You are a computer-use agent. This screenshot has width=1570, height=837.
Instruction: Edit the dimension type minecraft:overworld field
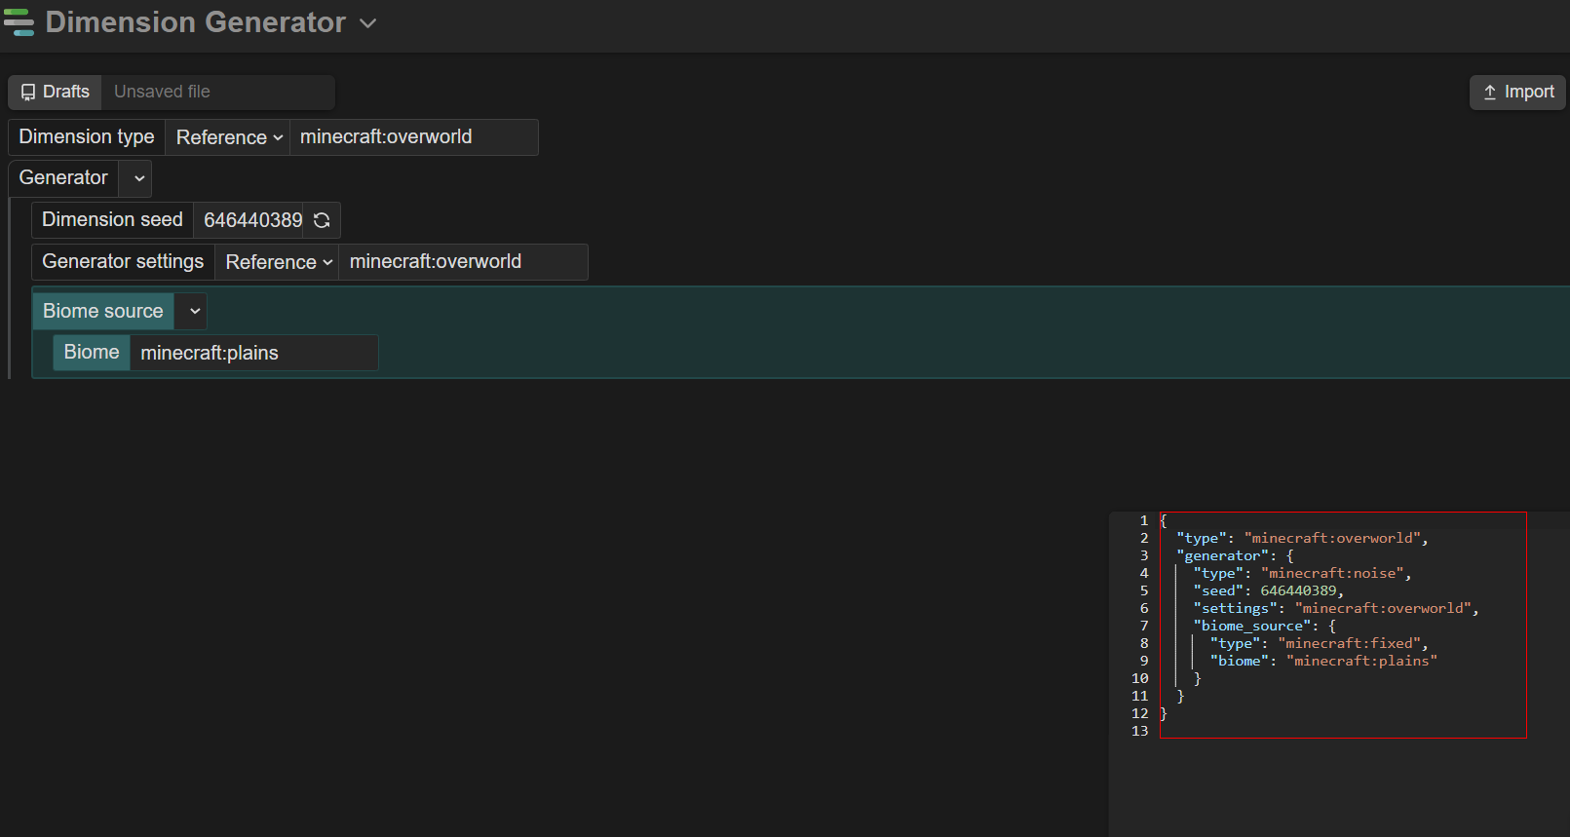pos(414,137)
